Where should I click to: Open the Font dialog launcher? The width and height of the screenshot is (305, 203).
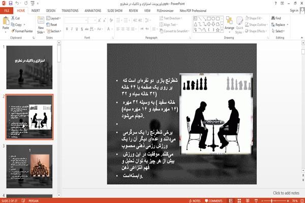[113, 38]
